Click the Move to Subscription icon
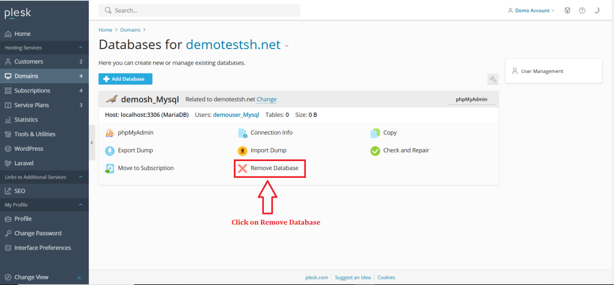This screenshot has height=285, width=614. [x=110, y=169]
